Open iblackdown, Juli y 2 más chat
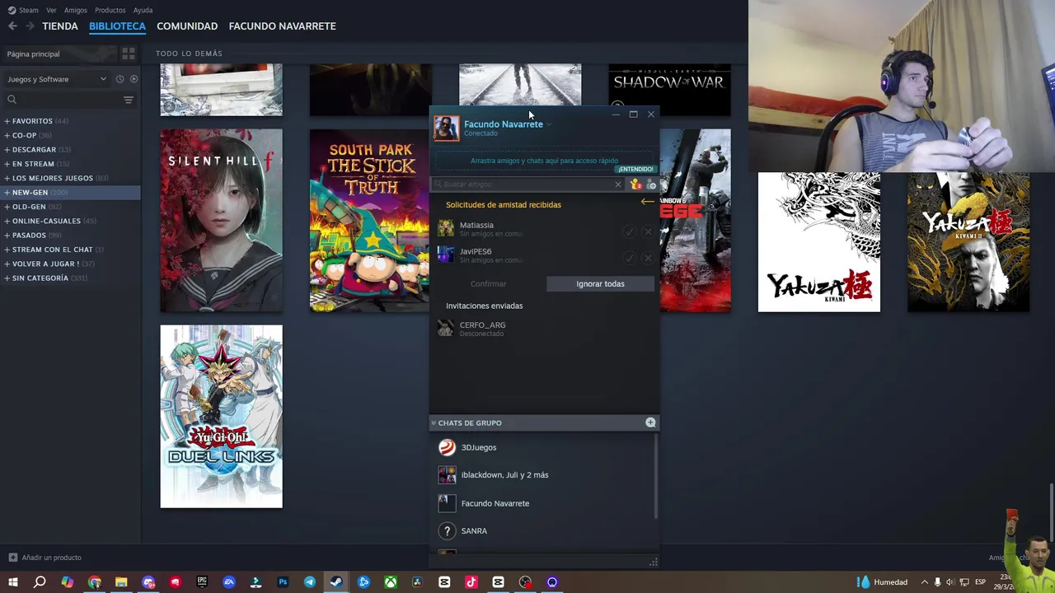The image size is (1055, 593). click(x=542, y=475)
